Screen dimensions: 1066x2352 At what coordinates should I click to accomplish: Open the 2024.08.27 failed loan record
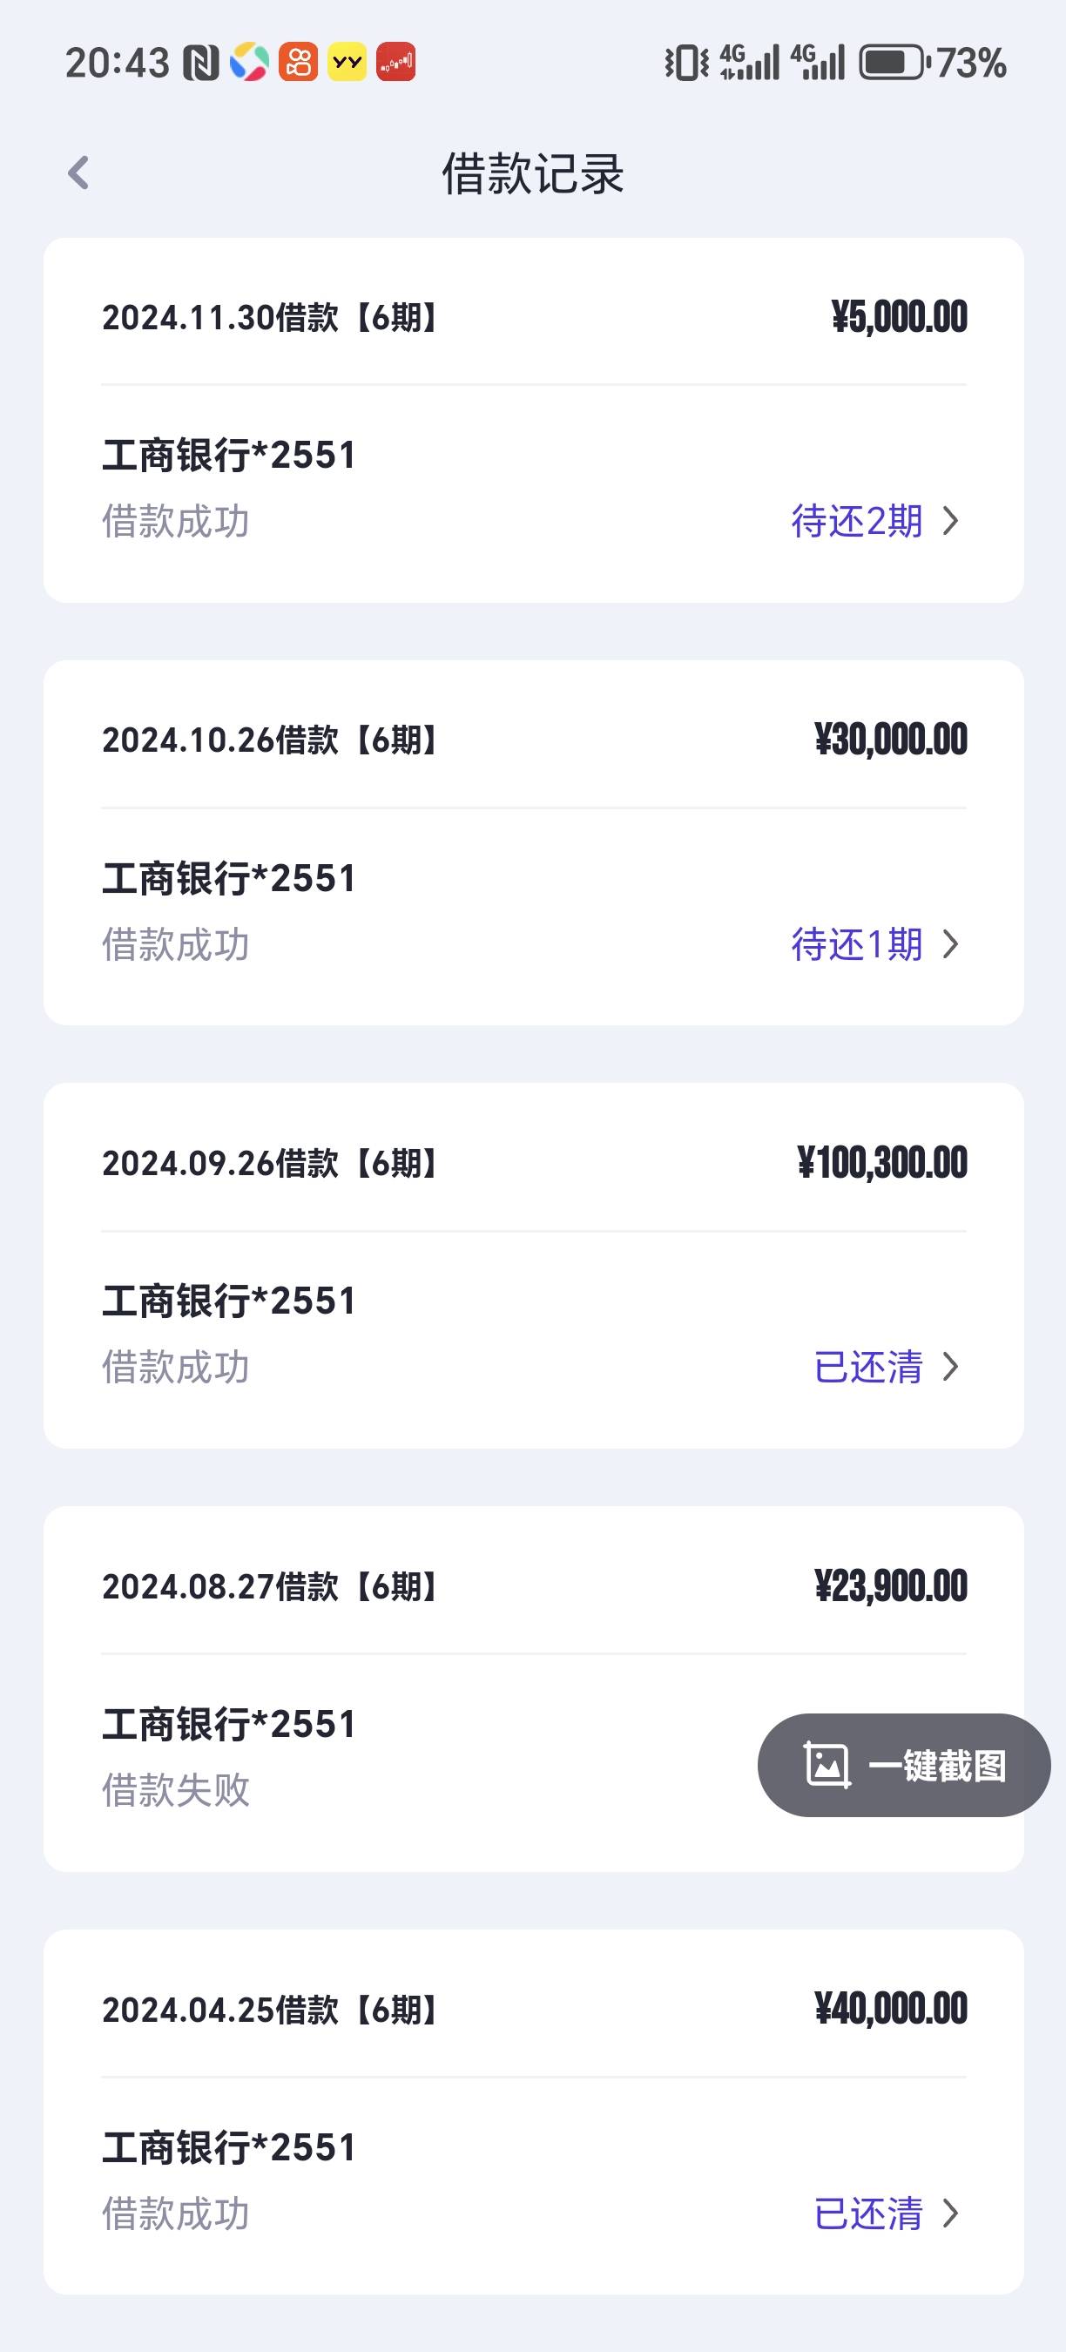[x=533, y=1689]
